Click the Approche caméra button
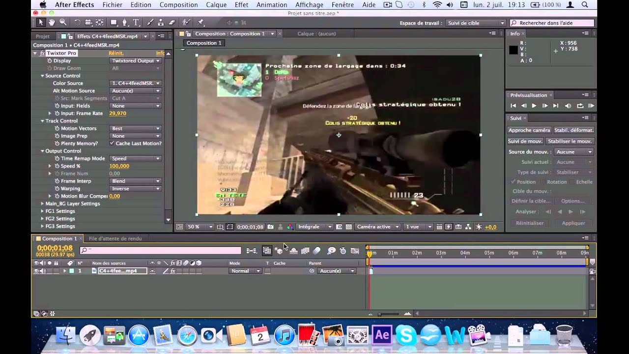This screenshot has height=354, width=629. 529,130
